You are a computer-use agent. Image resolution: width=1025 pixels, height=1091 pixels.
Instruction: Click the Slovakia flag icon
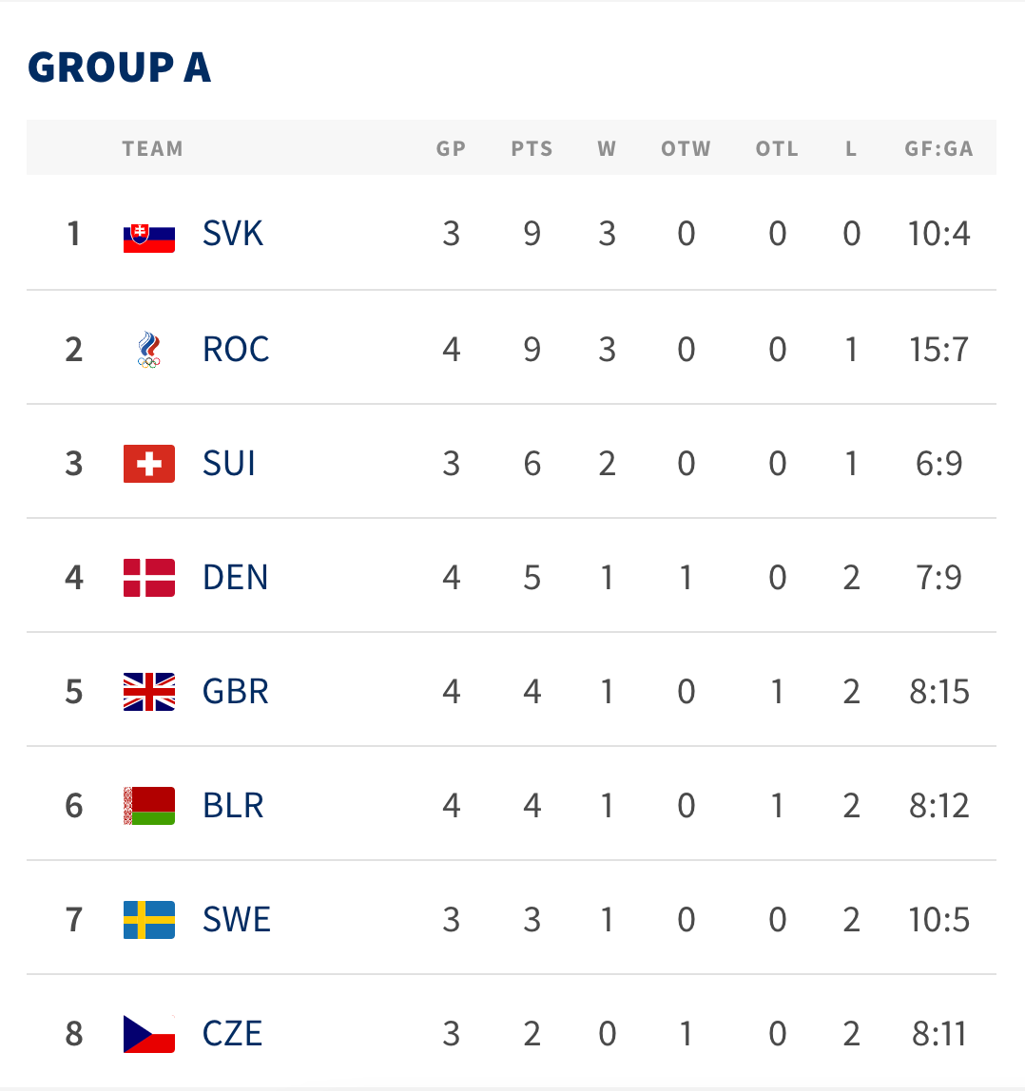[x=149, y=235]
